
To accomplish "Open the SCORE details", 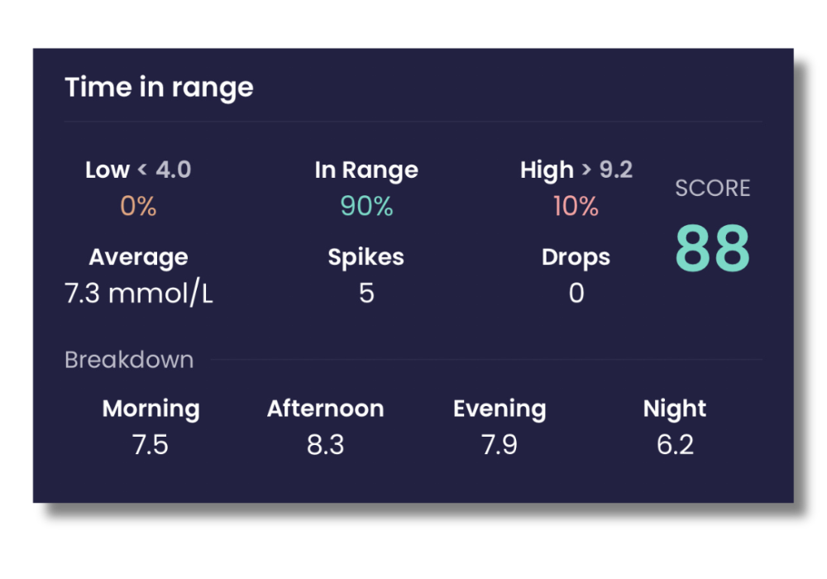I will (712, 188).
